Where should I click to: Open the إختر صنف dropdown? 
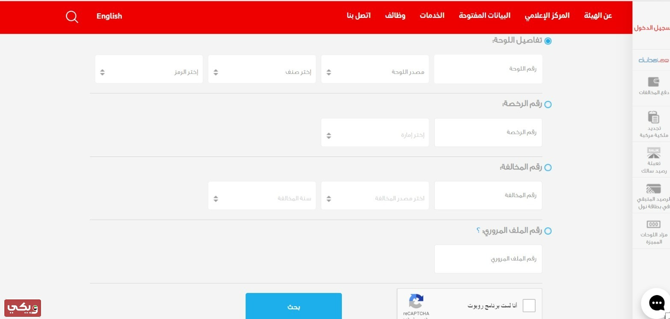262,69
